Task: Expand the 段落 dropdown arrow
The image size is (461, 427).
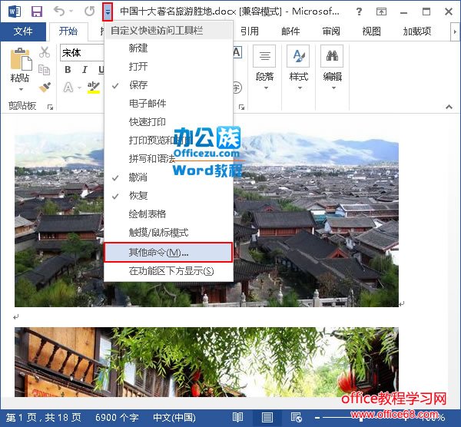Action: point(266,88)
